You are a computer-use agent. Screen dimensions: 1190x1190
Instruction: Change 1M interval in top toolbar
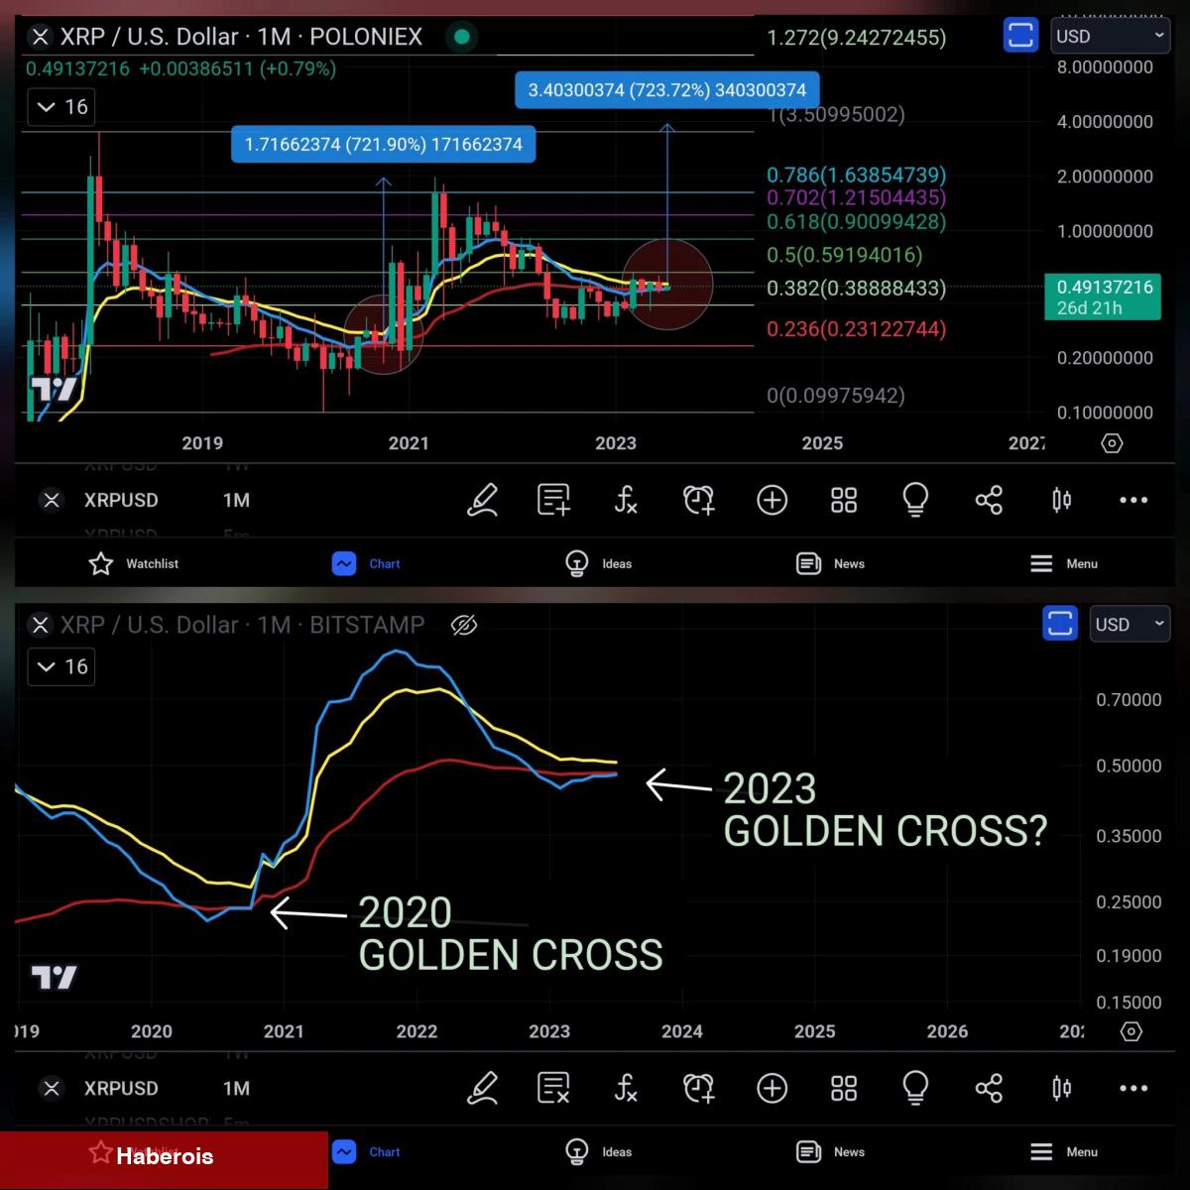coord(236,500)
